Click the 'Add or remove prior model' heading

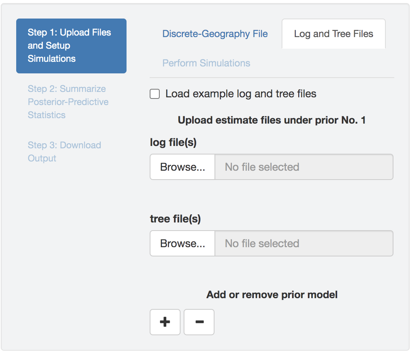coord(272,295)
